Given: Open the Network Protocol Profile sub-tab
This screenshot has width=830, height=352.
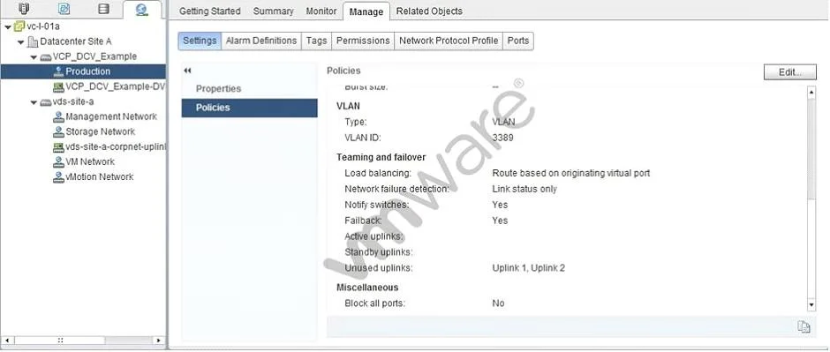Looking at the screenshot, I should pos(449,41).
